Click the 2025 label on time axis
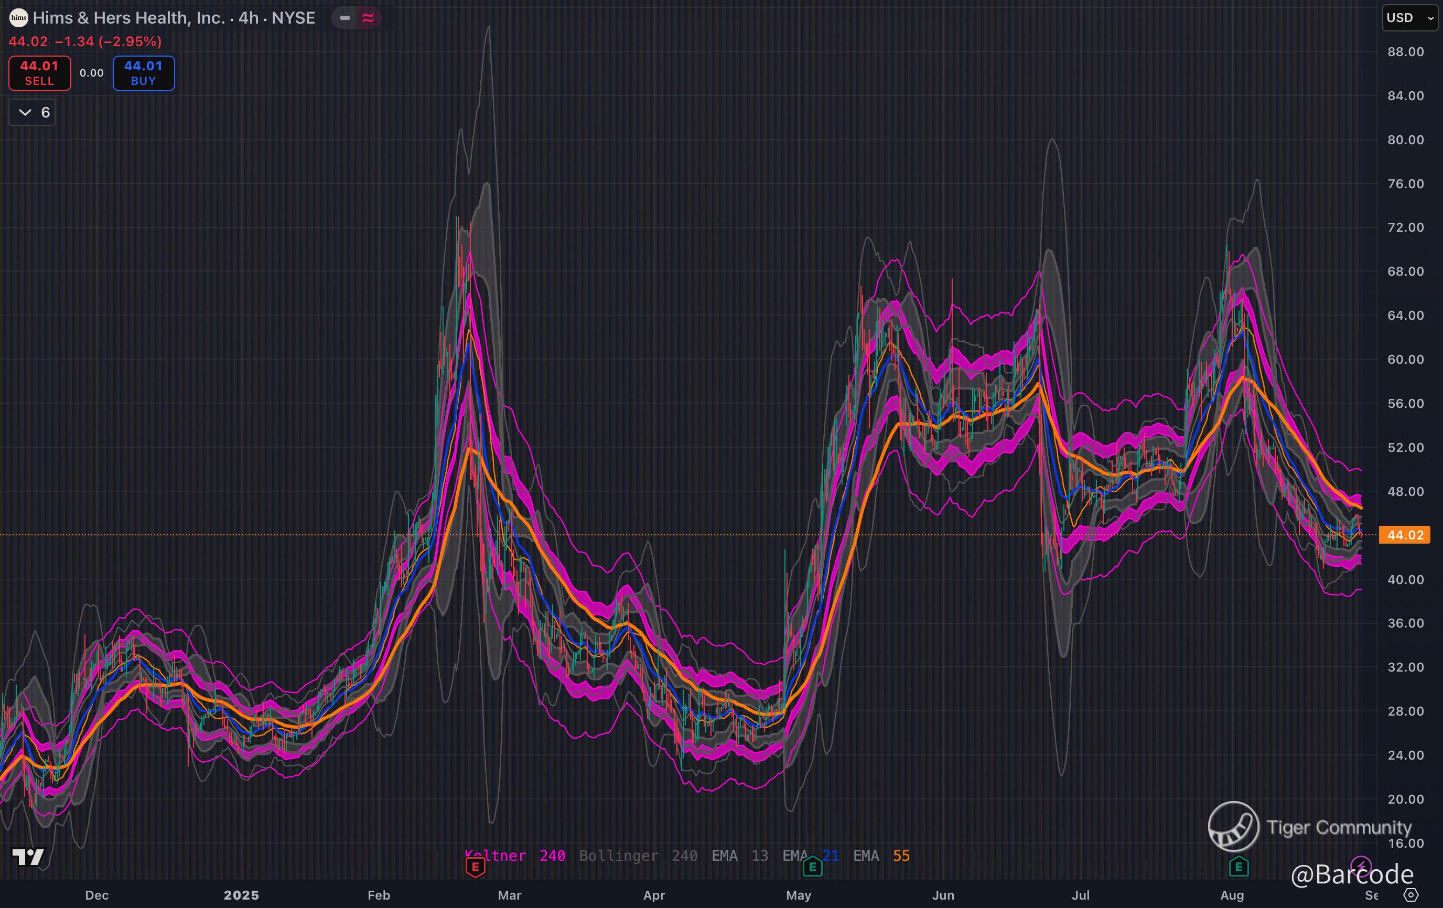This screenshot has width=1443, height=908. point(241,895)
